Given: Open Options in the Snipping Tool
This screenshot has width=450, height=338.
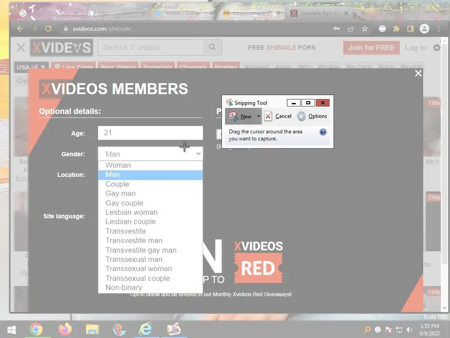Looking at the screenshot, I should pos(312,116).
